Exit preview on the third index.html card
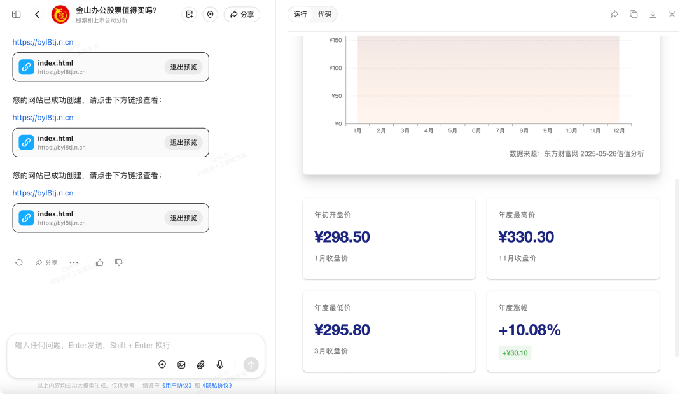The height and width of the screenshot is (394, 687). [184, 218]
